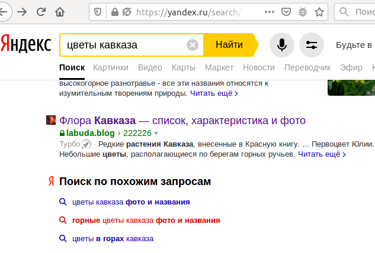Open the 222226 breadcrumb link
Image resolution: width=375 pixels, height=253 pixels.
tap(137, 133)
